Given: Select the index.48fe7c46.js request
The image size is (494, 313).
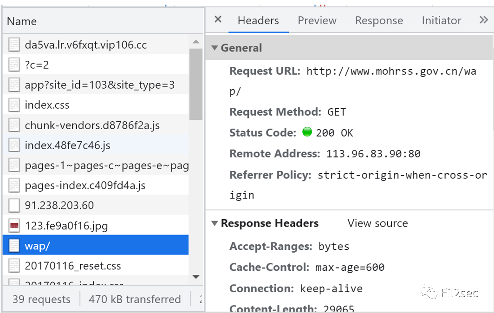Looking at the screenshot, I should pos(68,145).
